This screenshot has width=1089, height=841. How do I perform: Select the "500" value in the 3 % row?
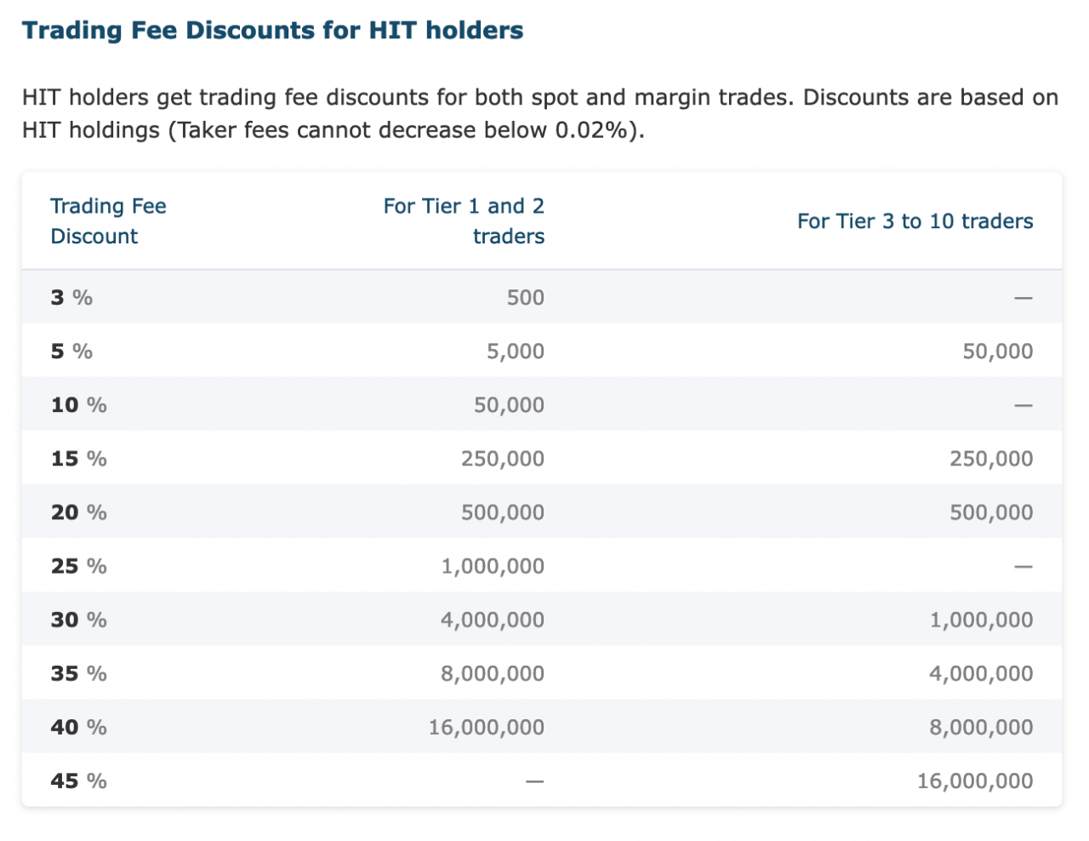[526, 297]
